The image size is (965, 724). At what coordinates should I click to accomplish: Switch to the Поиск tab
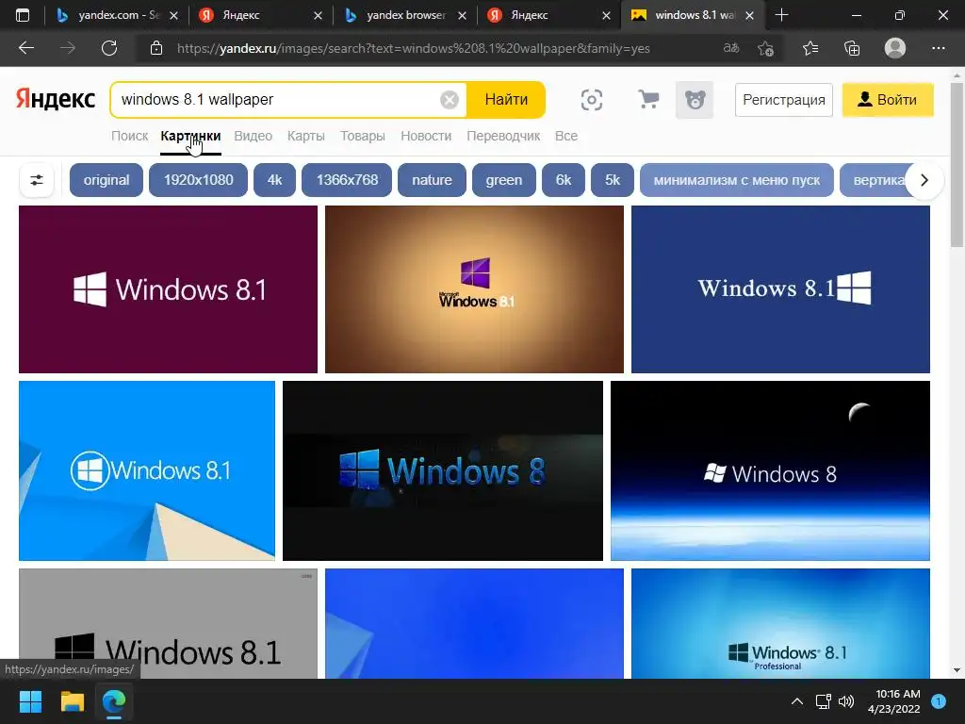click(x=129, y=136)
